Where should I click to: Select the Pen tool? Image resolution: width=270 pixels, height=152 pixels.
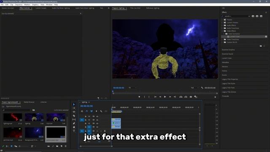pyautogui.click(x=74, y=123)
